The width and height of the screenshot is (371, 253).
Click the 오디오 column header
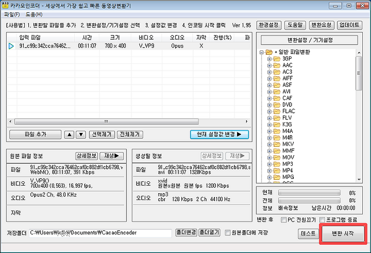pos(177,38)
